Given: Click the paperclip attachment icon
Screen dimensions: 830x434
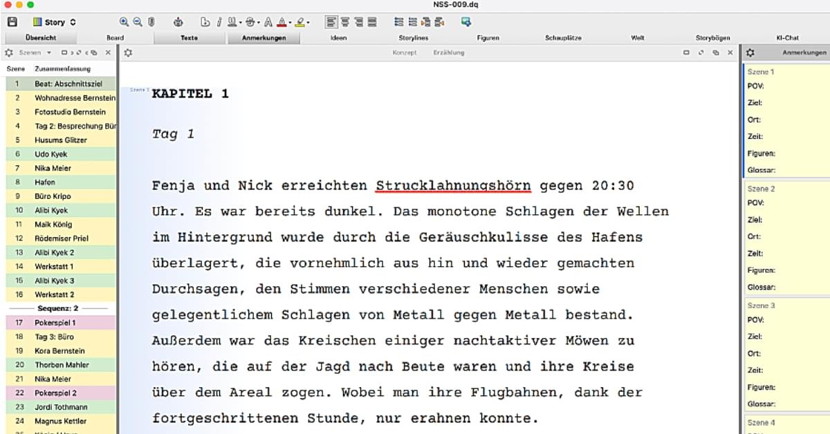Looking at the screenshot, I should coord(151,21).
